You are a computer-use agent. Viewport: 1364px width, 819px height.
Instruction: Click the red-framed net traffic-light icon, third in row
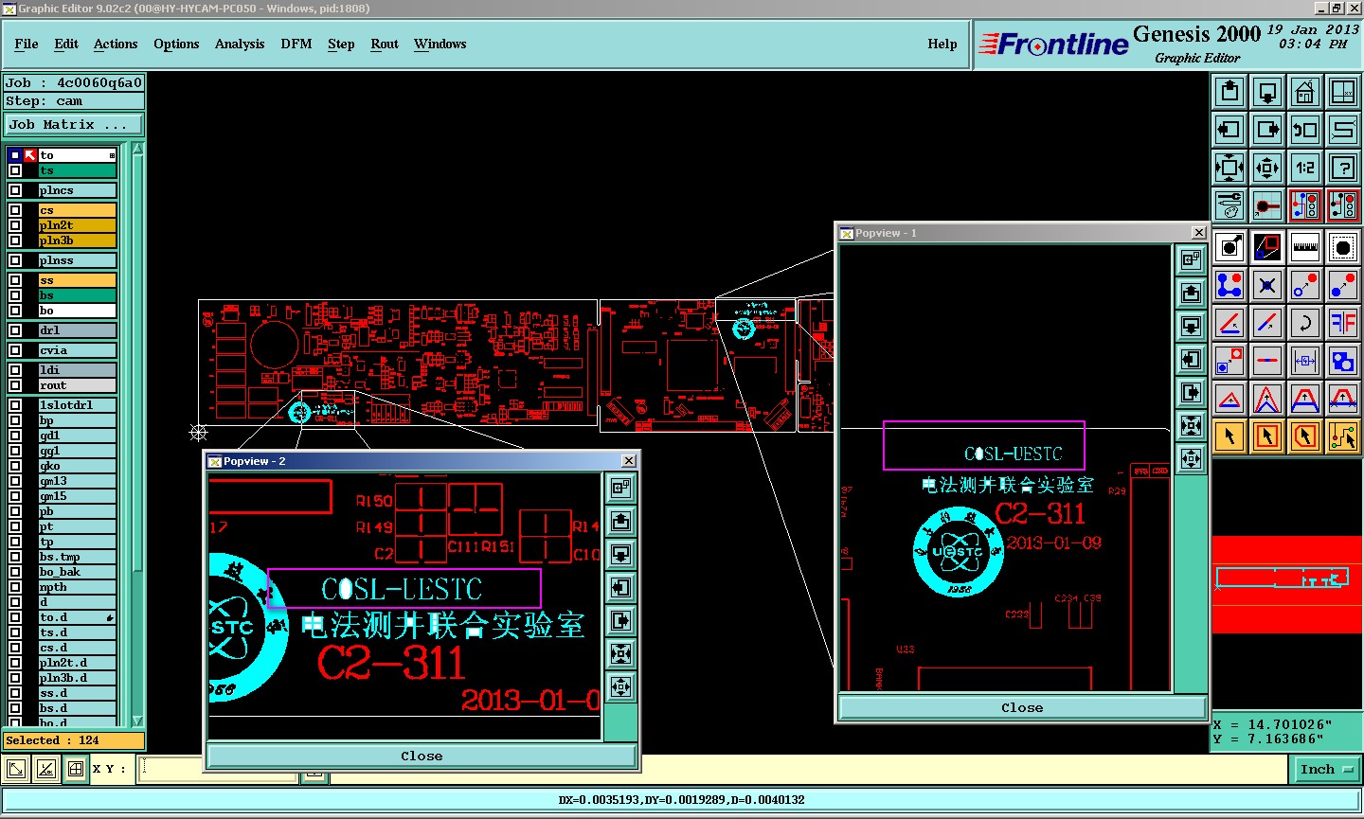tap(1305, 205)
